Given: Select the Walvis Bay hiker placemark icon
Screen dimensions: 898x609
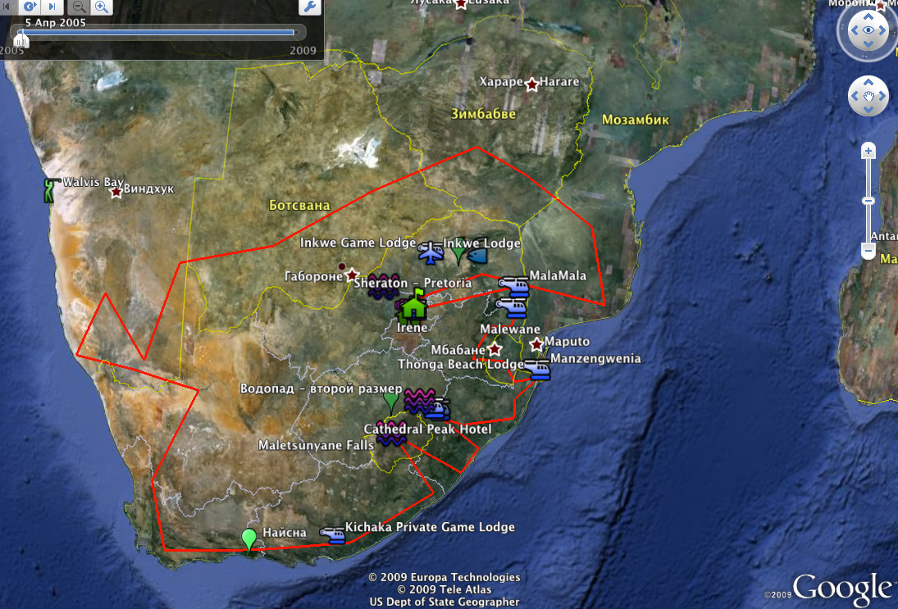Looking at the screenshot, I should 52,190.
